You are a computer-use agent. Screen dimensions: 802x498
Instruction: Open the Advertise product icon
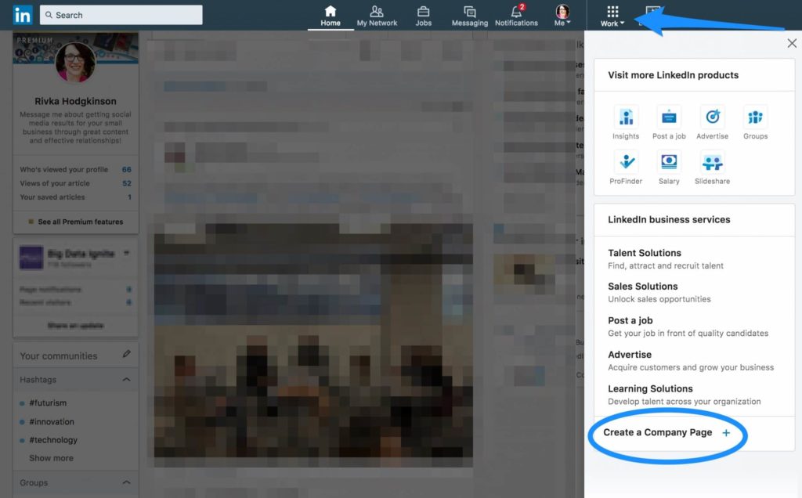[x=713, y=123]
